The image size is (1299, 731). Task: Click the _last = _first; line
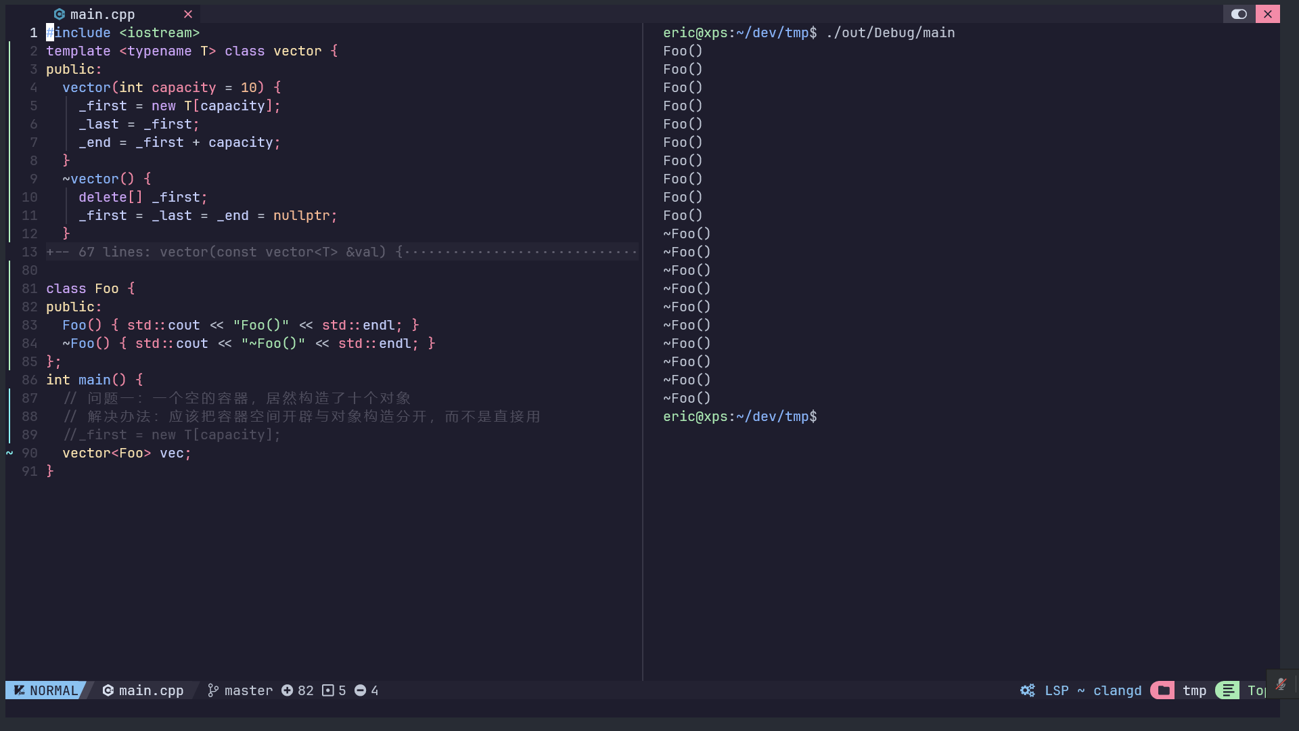tap(139, 124)
